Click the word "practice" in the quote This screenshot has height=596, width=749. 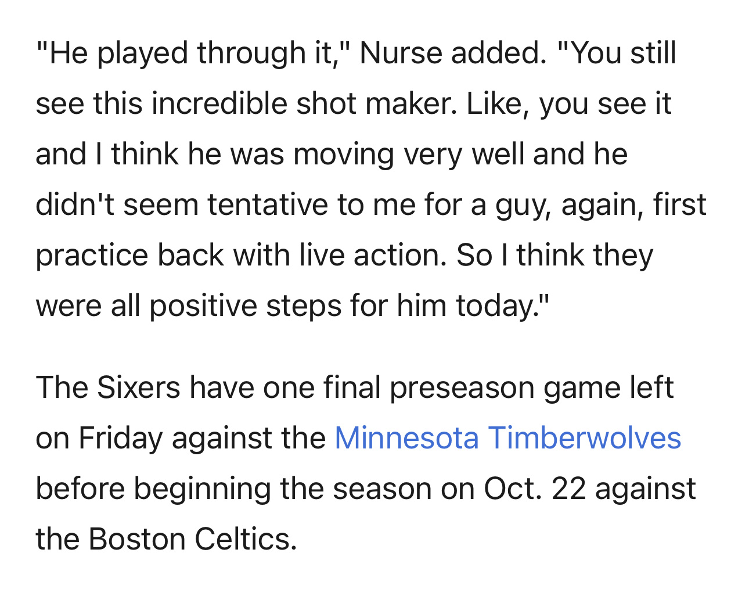(x=92, y=255)
